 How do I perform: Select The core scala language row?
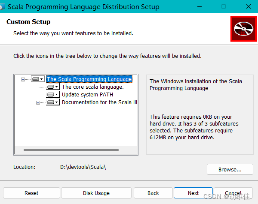[x=93, y=87]
